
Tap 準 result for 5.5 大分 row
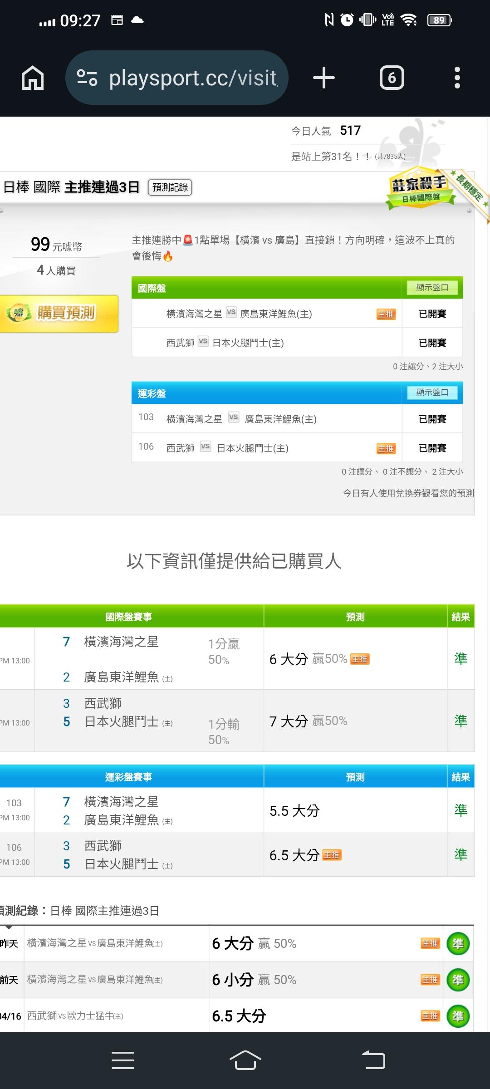coord(461,810)
